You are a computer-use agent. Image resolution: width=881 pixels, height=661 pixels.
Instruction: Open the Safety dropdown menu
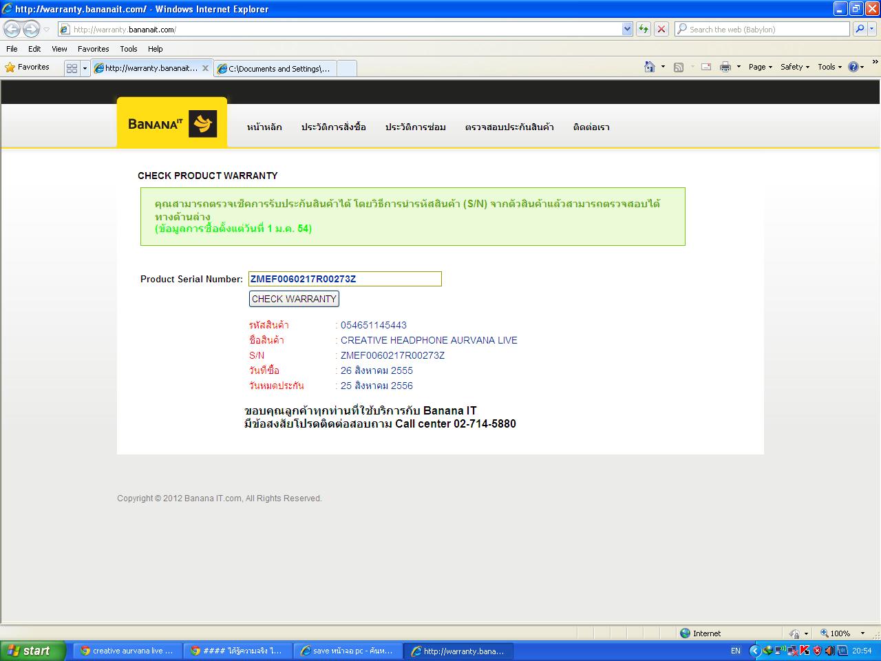(794, 67)
